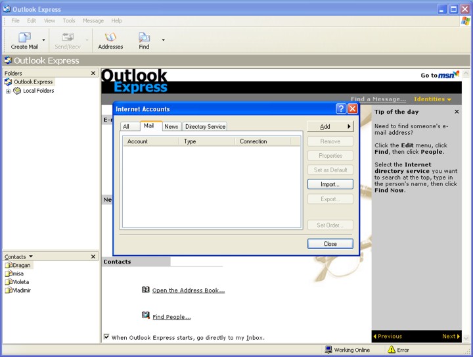Select contact Violeta
Screen dimensions: 473x357
coord(21,282)
